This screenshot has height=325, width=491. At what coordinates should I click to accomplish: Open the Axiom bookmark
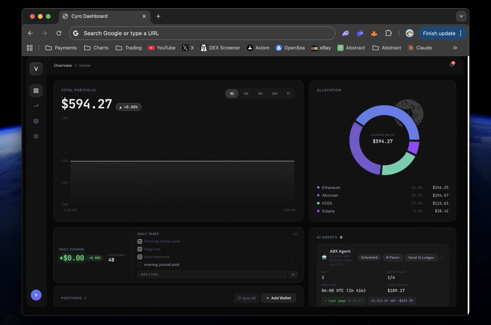click(258, 48)
